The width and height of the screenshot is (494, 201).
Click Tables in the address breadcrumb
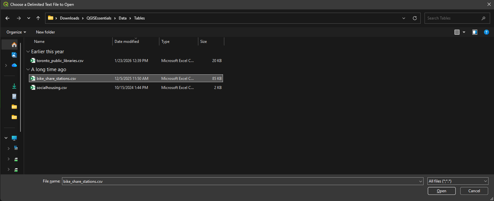point(139,18)
